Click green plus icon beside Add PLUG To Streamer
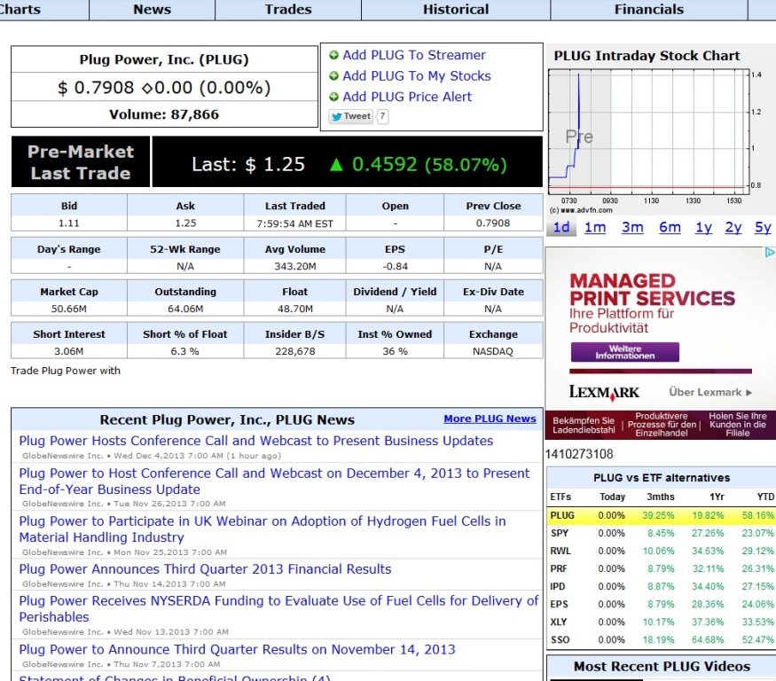Image resolution: width=776 pixels, height=681 pixels. click(x=334, y=55)
